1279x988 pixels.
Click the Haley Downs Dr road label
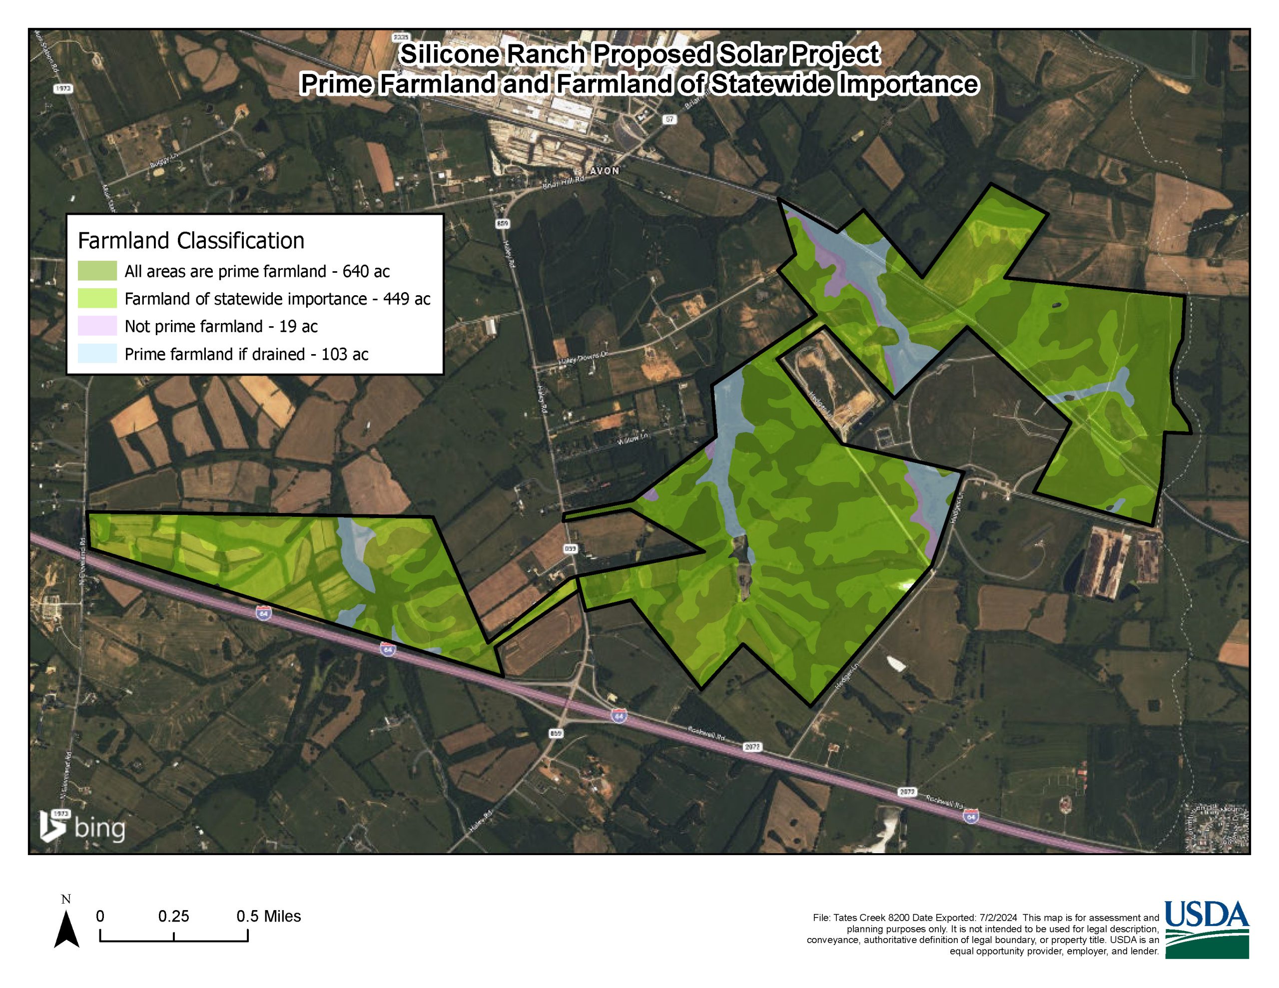[583, 360]
